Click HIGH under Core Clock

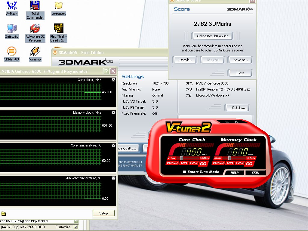pyautogui.click(x=205, y=158)
